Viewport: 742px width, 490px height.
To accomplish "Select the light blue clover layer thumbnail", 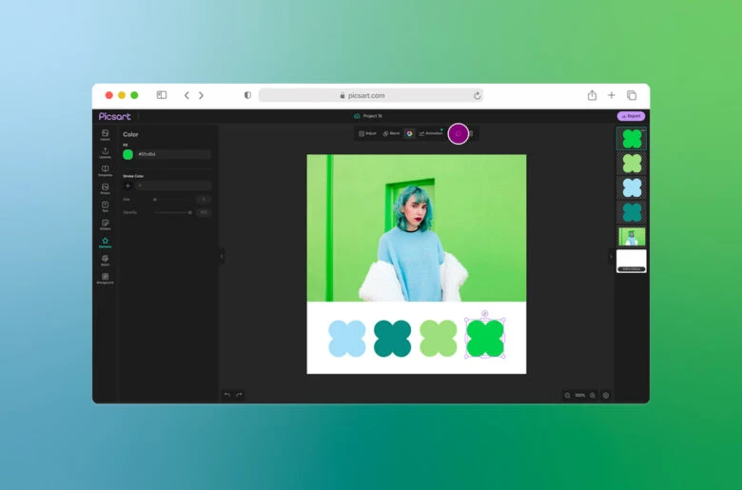I will (632, 188).
